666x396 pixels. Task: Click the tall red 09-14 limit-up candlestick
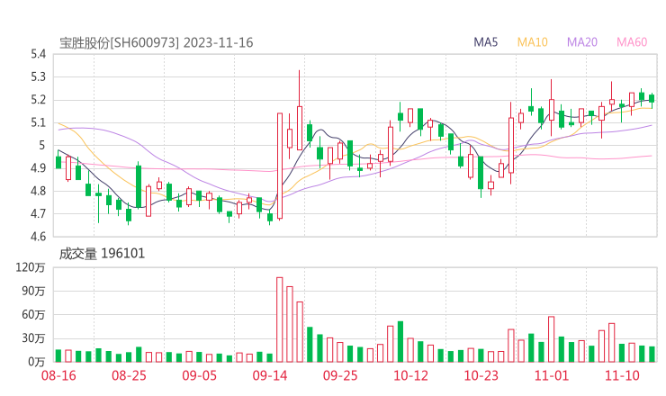point(280,166)
